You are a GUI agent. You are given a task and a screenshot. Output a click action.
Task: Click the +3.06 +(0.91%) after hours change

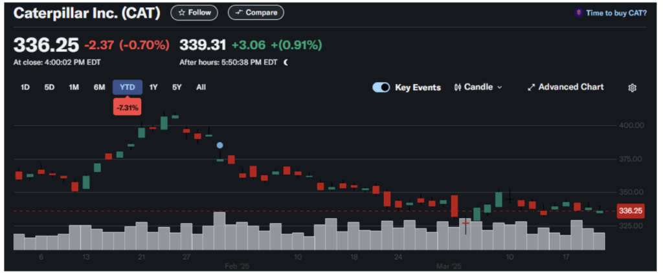[x=277, y=45]
